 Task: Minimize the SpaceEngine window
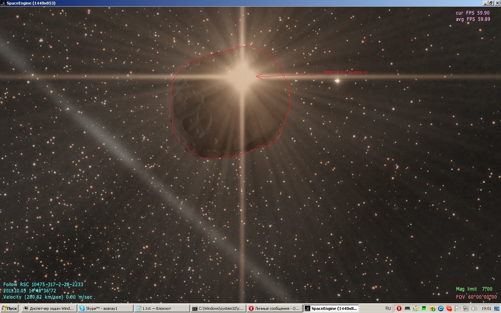point(485,3)
